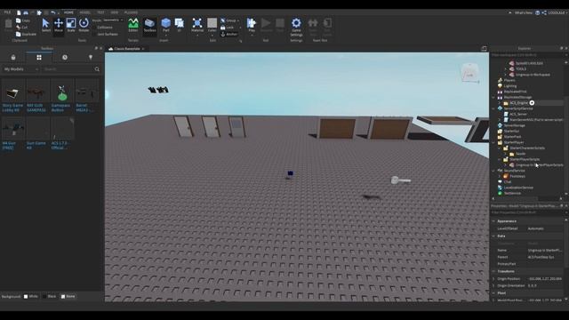The image size is (569, 320).
Task: Switch to the PLUGINS ribbon tab
Action: [131, 12]
